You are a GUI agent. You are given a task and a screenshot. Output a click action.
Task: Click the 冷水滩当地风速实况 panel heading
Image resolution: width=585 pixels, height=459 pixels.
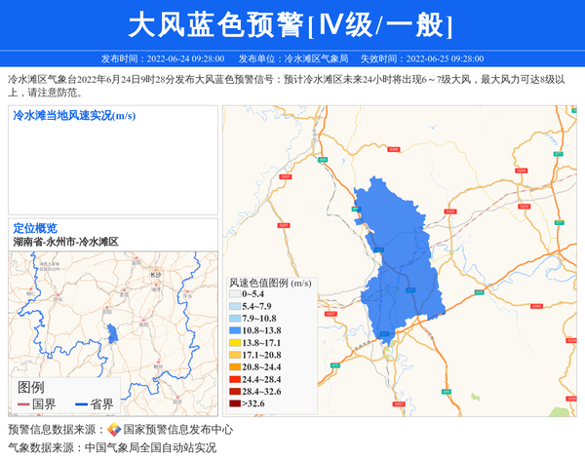pyautogui.click(x=74, y=116)
